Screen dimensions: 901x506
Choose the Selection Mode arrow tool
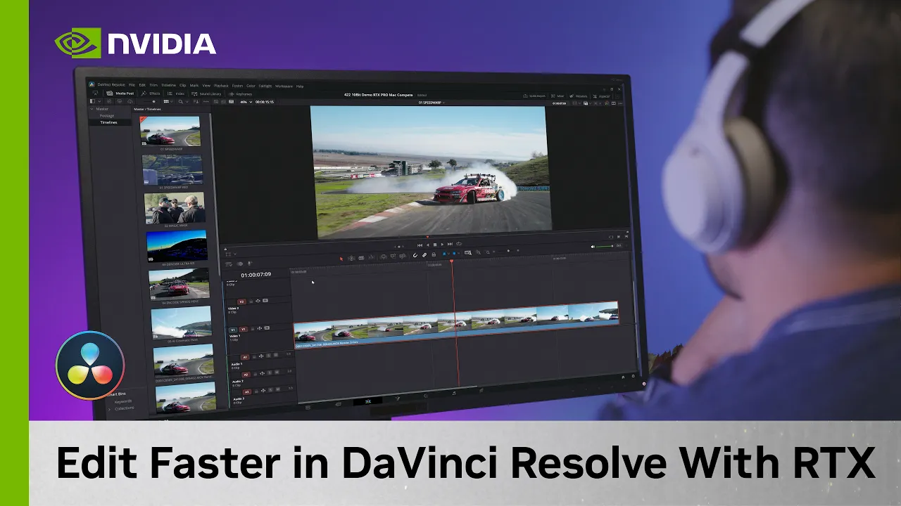[x=341, y=258]
